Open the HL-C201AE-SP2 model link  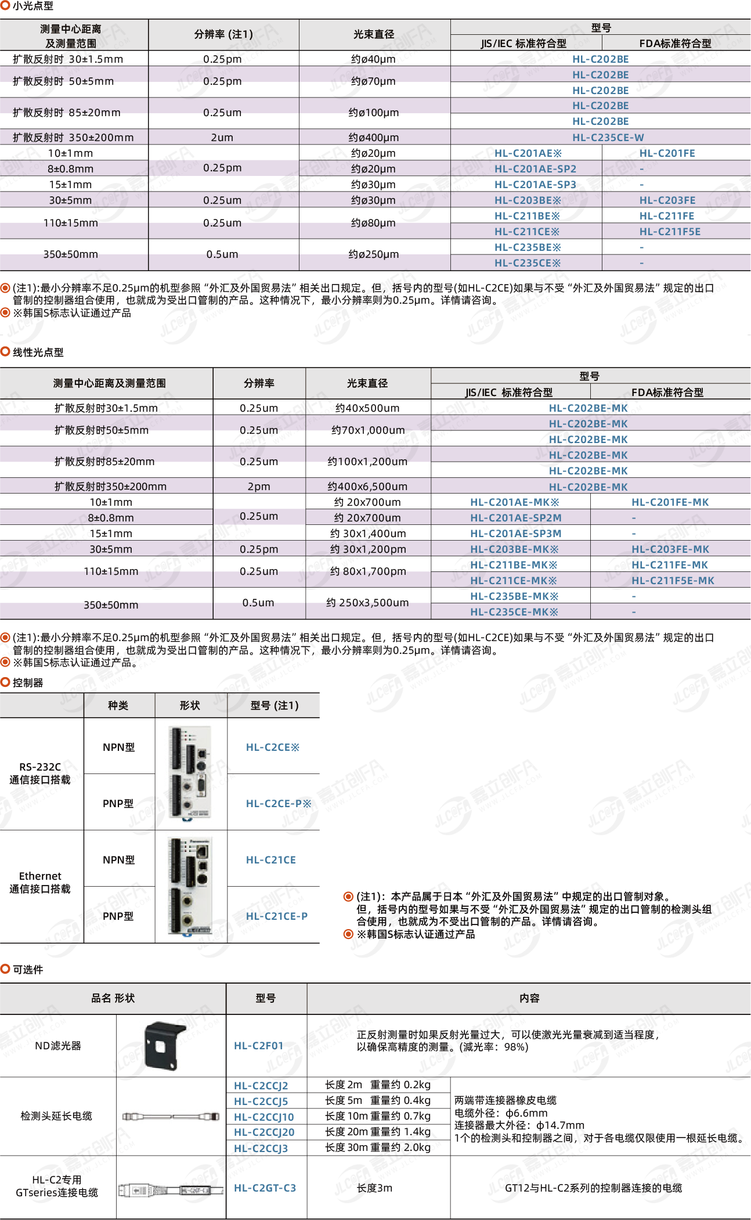[x=535, y=169]
